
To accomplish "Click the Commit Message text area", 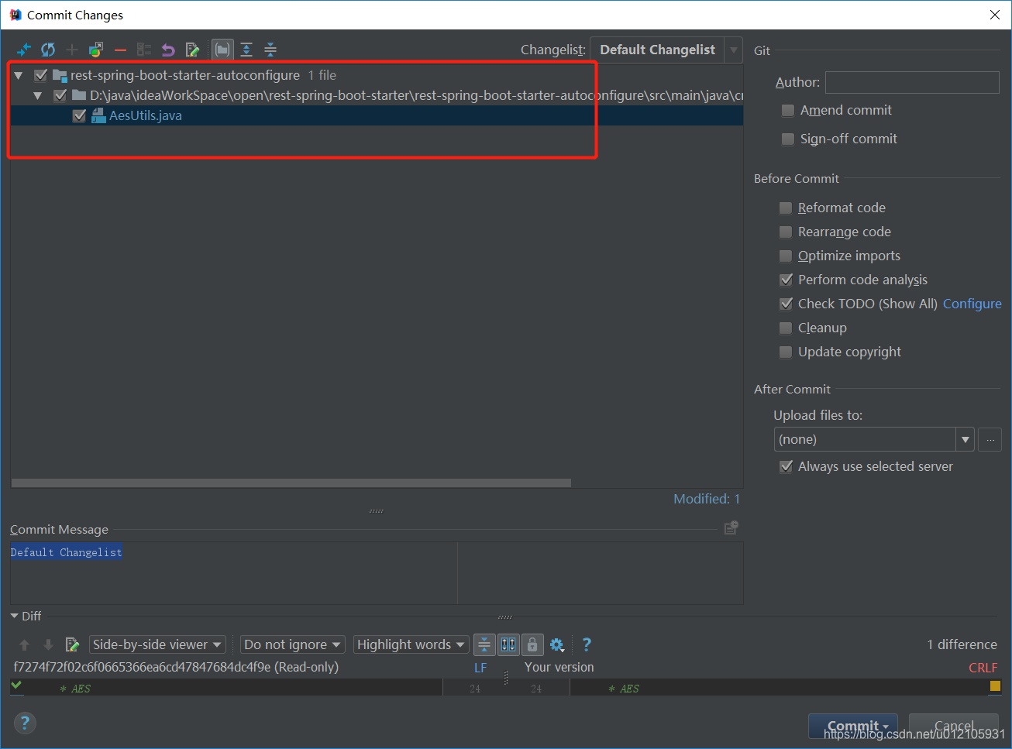I will 377,572.
